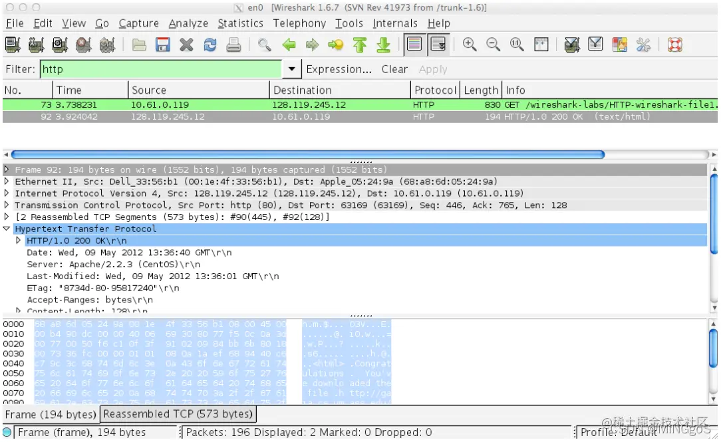The width and height of the screenshot is (721, 442).
Task: Clear the display filter
Action: (394, 69)
